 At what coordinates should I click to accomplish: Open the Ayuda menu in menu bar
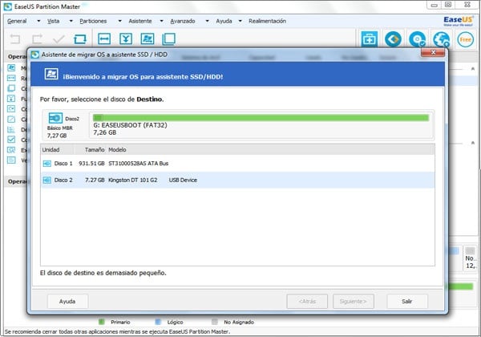click(224, 21)
